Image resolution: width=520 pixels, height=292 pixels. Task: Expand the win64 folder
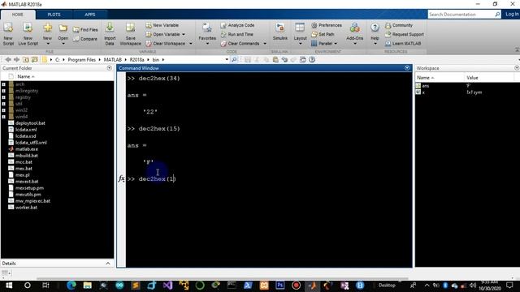tap(3, 117)
